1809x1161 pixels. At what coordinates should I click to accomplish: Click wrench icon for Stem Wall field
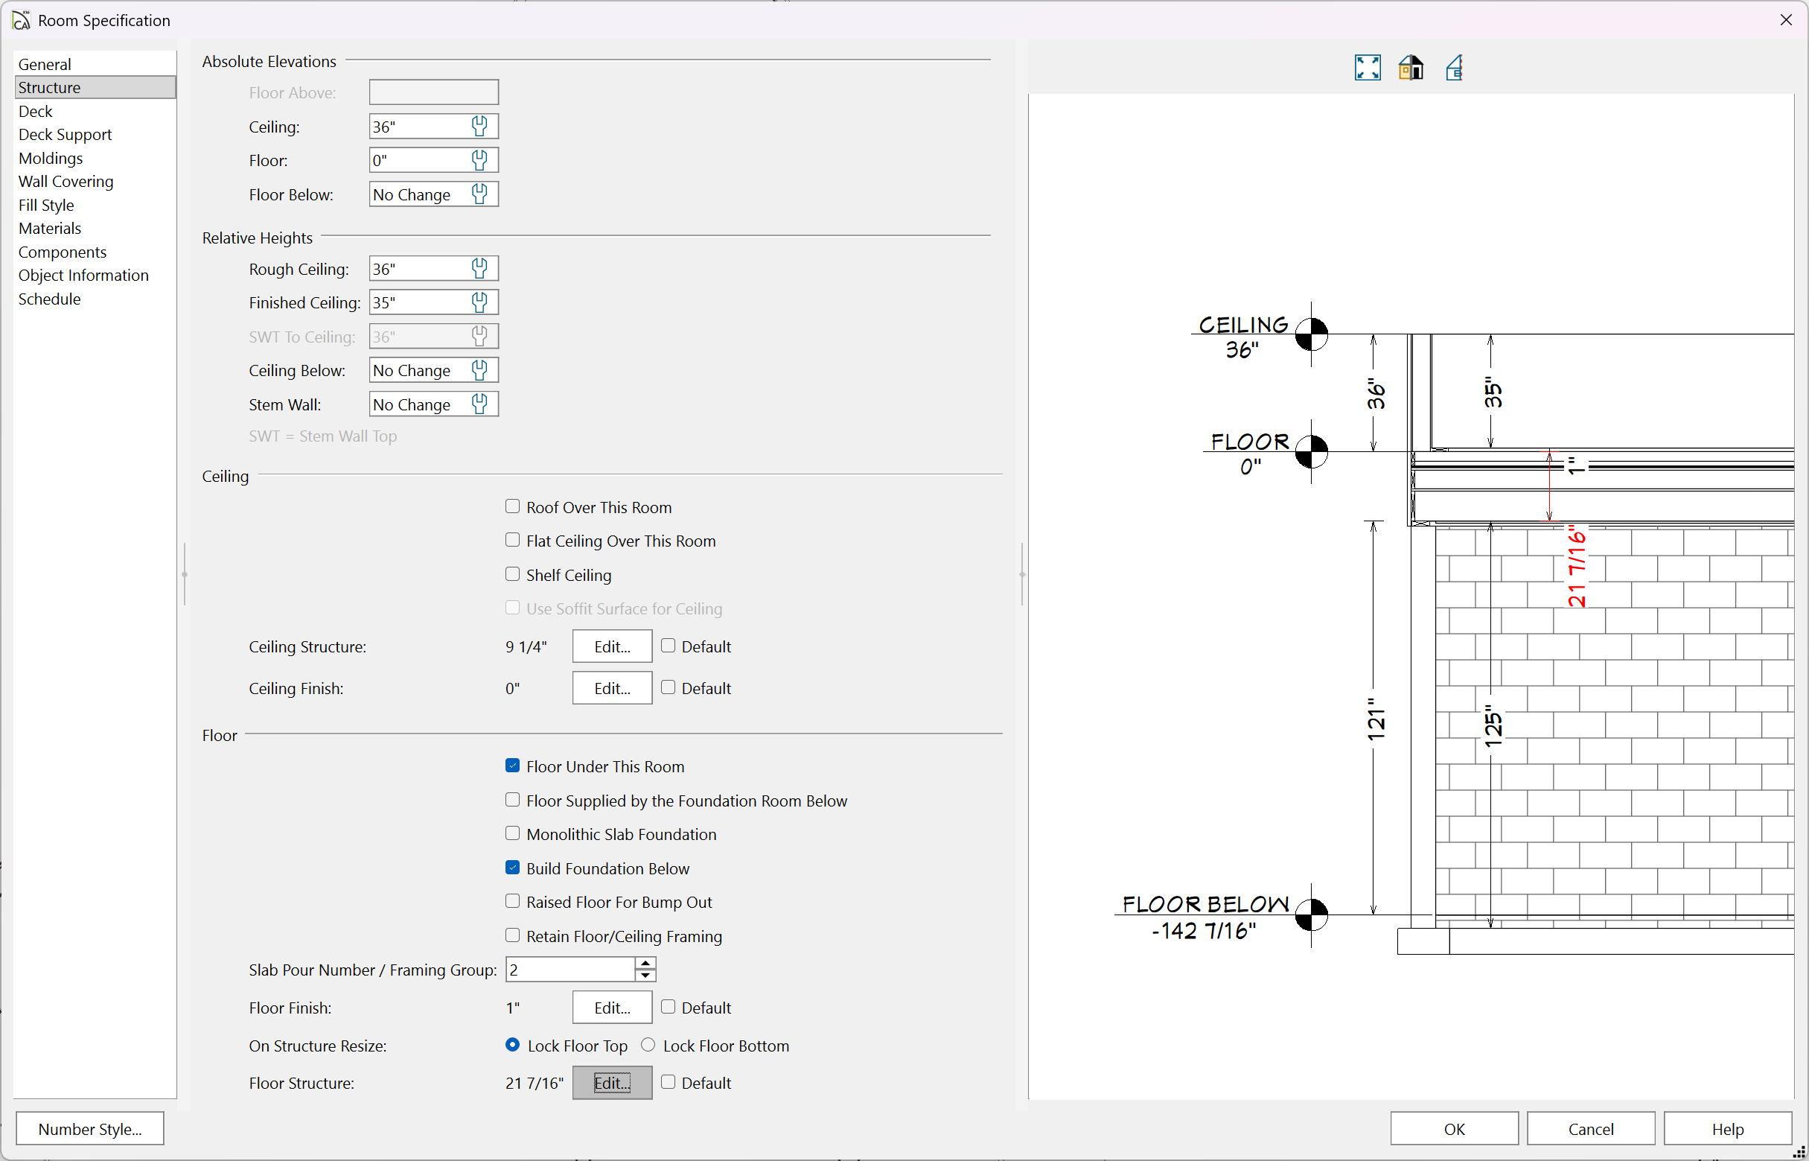coord(479,404)
